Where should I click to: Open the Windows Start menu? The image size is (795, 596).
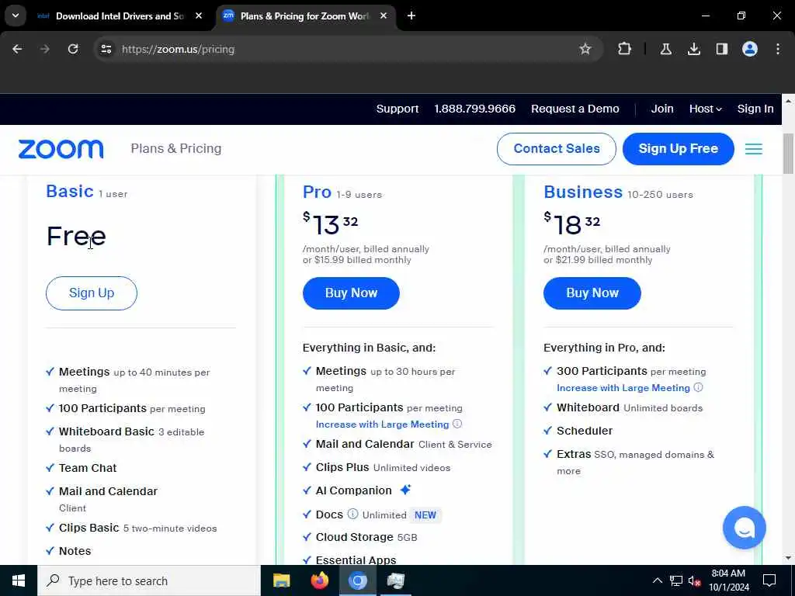[19, 580]
